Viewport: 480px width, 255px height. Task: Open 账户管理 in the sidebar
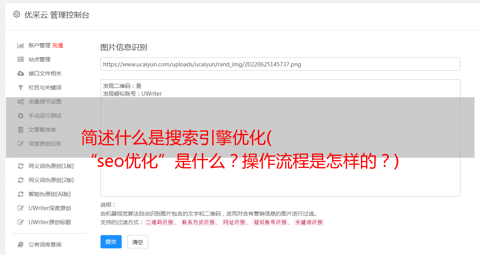pyautogui.click(x=40, y=45)
